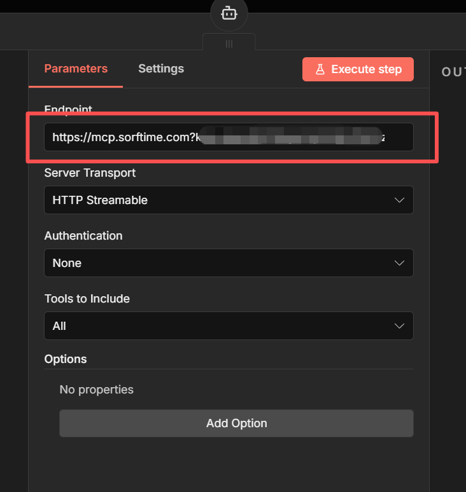Click the Endpoint field label
466x492 pixels.
[69, 110]
